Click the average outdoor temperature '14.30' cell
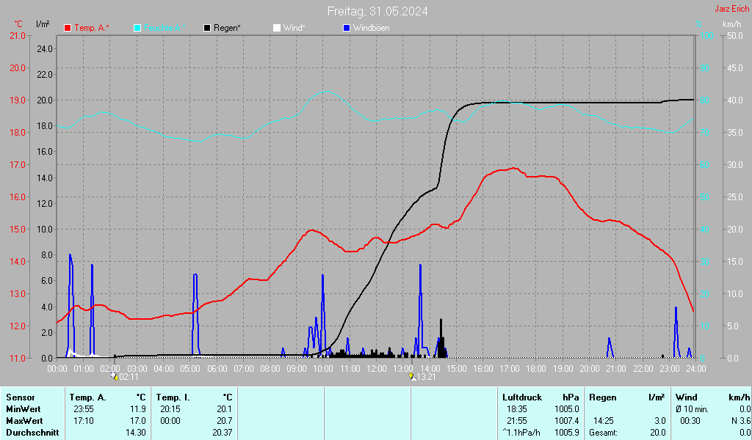Image resolution: width=752 pixels, height=440 pixels. (x=136, y=433)
